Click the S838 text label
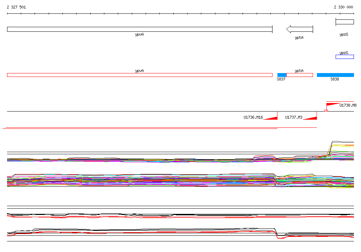Viewport: 361px width, 252px height. (x=335, y=79)
